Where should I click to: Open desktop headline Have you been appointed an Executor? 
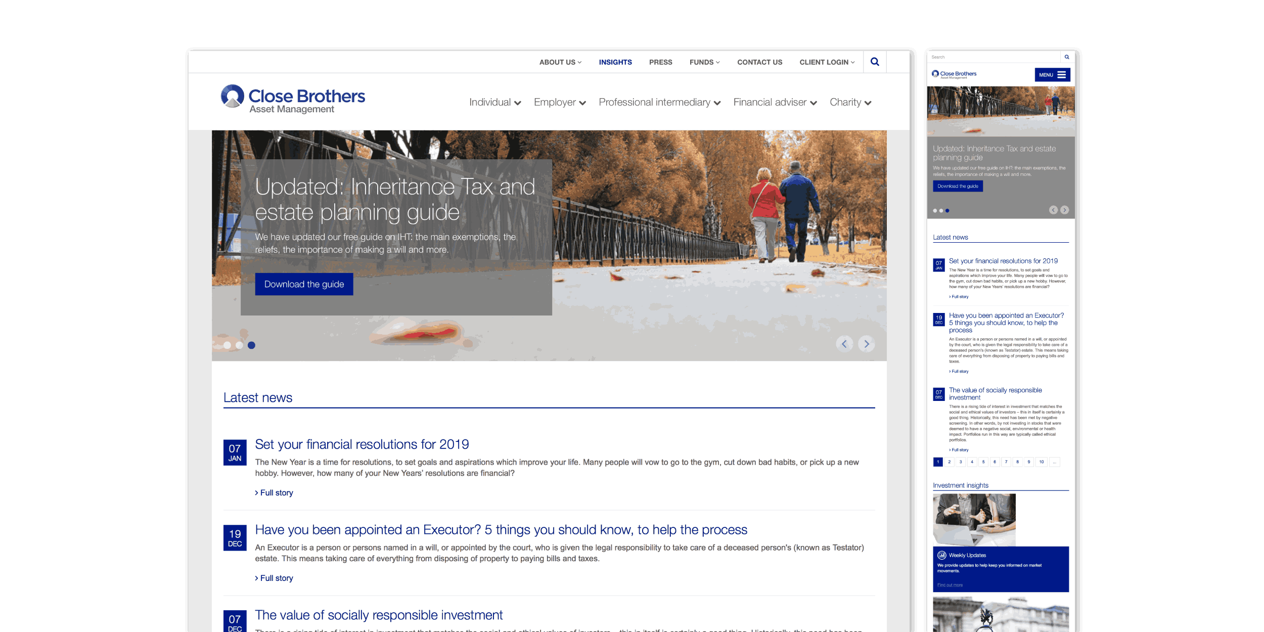tap(501, 530)
